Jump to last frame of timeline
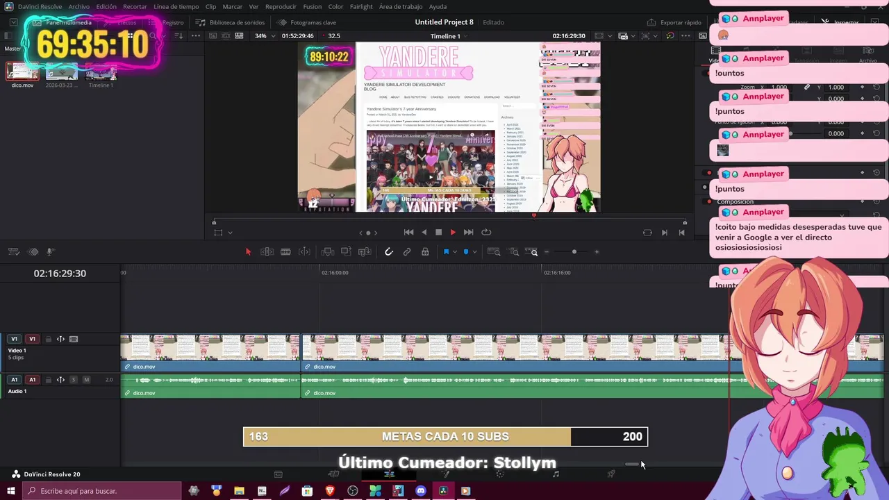 [468, 232]
